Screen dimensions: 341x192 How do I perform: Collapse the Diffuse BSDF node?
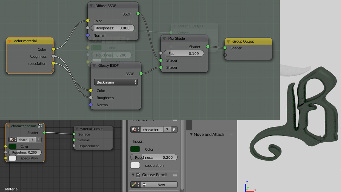pos(91,6)
